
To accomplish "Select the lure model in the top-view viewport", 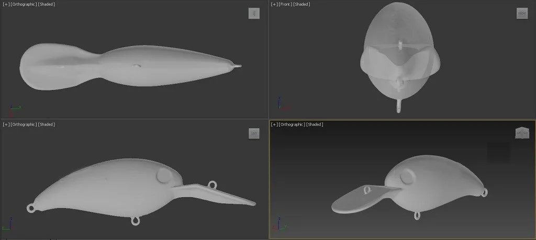I will point(130,66).
